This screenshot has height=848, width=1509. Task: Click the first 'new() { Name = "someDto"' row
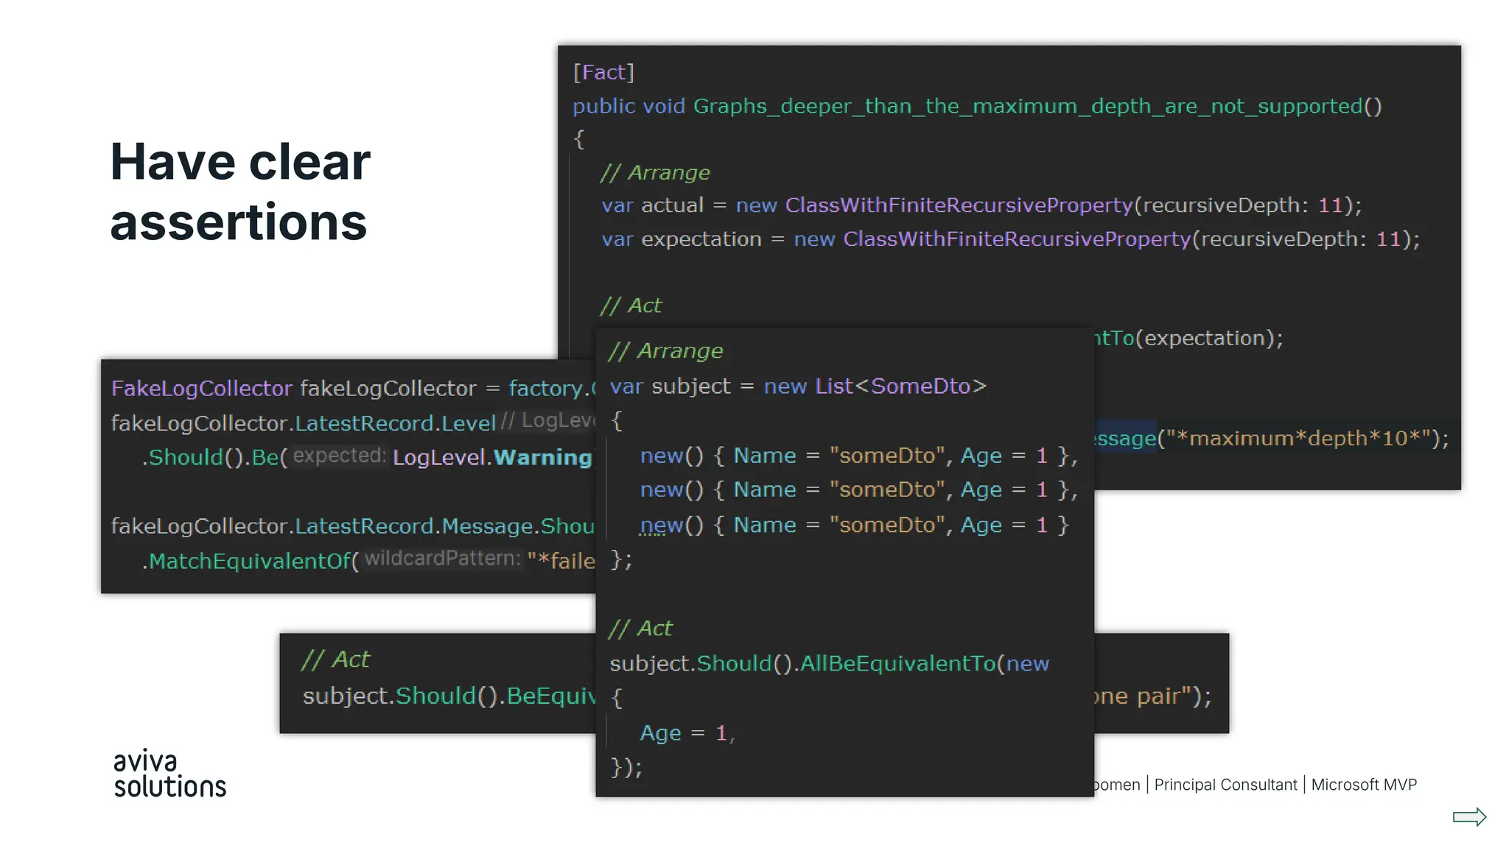click(859, 456)
